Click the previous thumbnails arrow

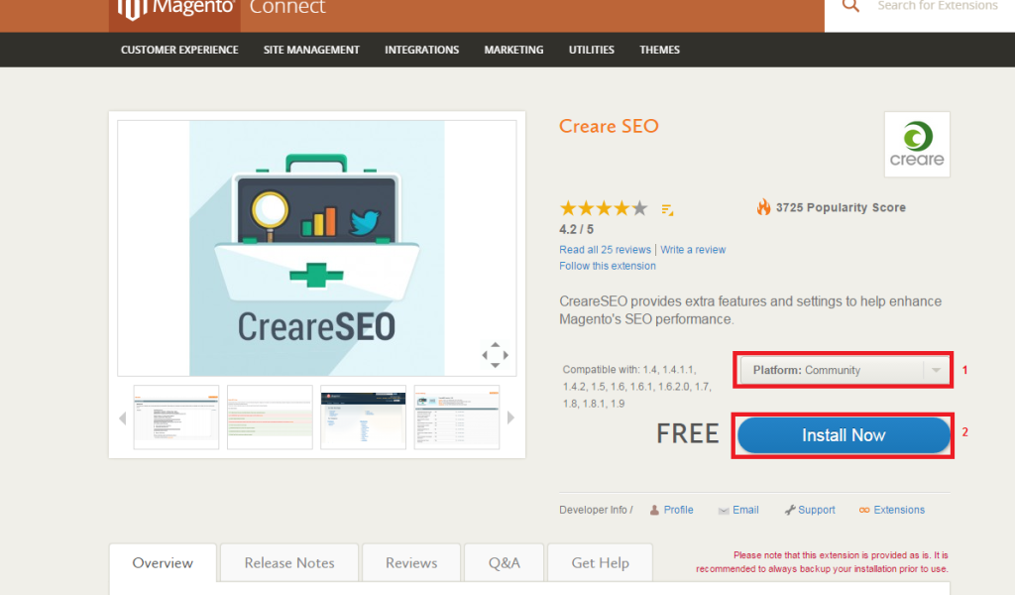pyautogui.click(x=122, y=418)
